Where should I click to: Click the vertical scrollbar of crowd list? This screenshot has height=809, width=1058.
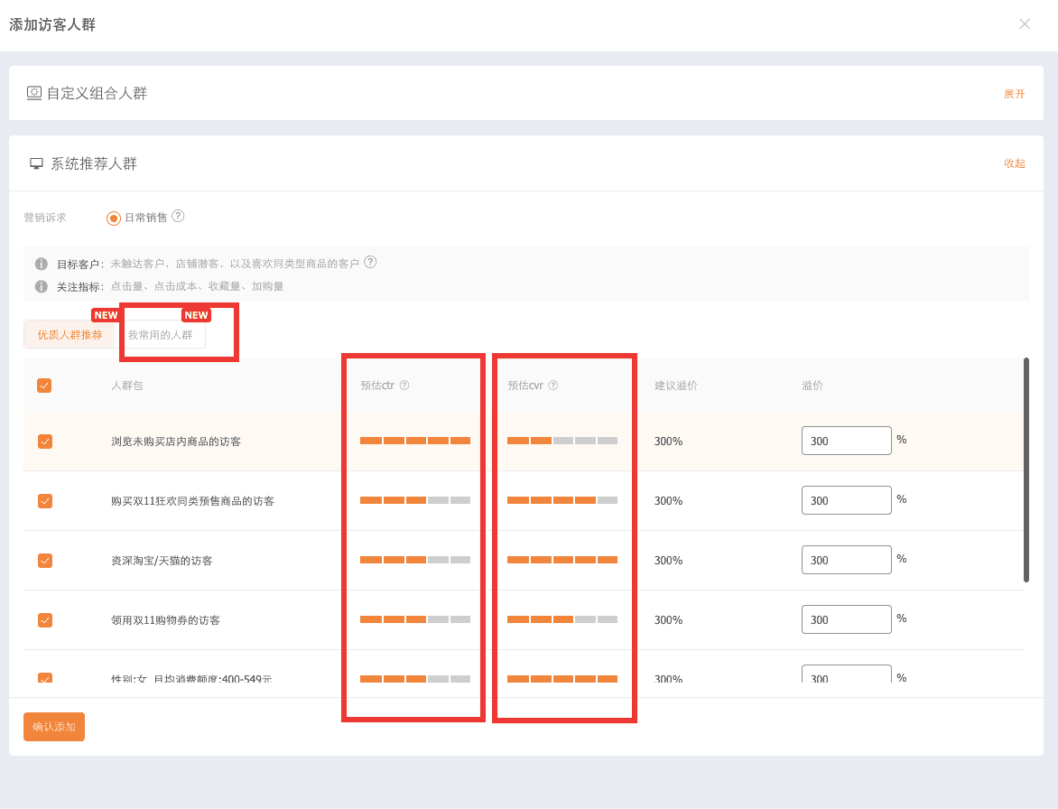(1026, 470)
